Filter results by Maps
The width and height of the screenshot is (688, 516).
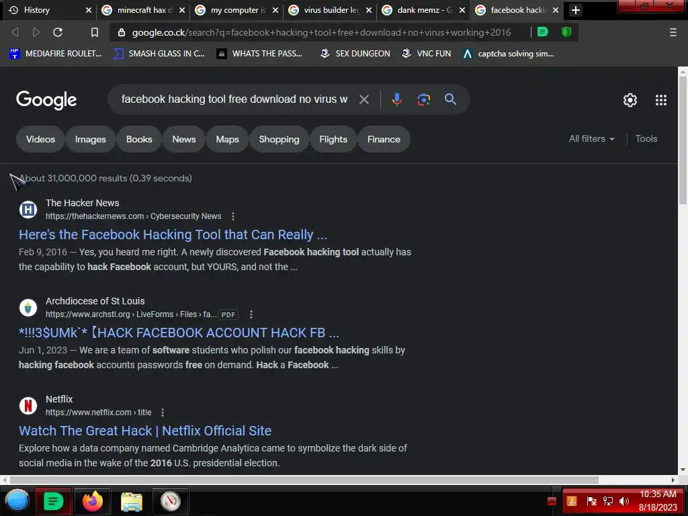(x=227, y=139)
